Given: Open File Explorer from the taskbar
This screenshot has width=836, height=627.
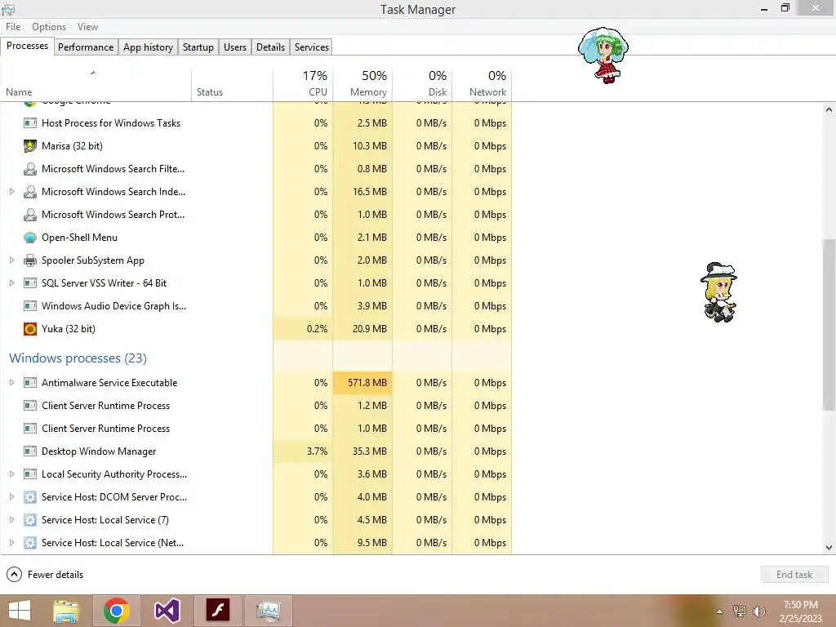Looking at the screenshot, I should pos(66,611).
